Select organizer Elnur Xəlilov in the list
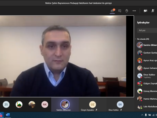 [147, 76]
